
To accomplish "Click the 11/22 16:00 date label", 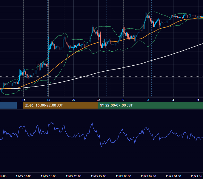I will coord(24,176).
